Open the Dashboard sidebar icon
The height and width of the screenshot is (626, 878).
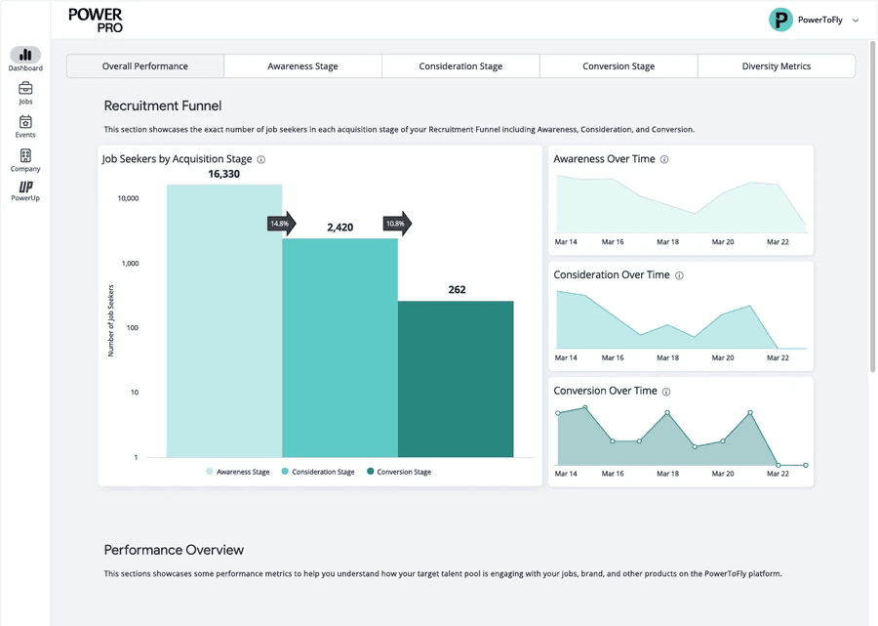point(25,56)
